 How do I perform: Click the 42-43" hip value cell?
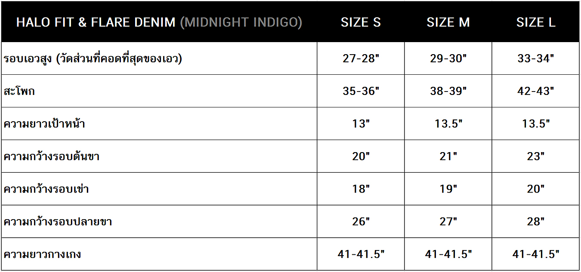[x=536, y=91]
